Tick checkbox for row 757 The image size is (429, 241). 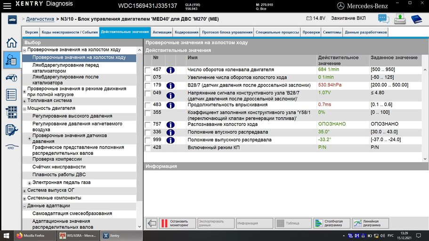(148, 125)
